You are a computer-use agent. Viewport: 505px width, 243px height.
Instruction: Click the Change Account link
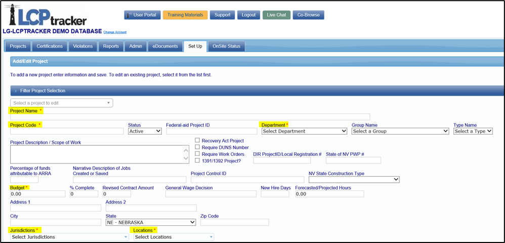pos(115,32)
